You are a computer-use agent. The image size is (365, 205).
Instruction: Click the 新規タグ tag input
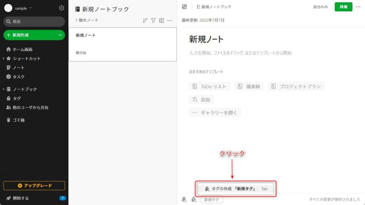(212, 199)
